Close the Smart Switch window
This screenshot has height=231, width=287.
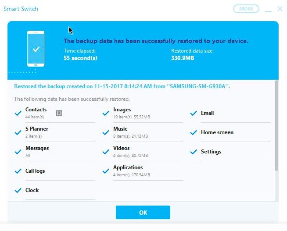point(280,9)
